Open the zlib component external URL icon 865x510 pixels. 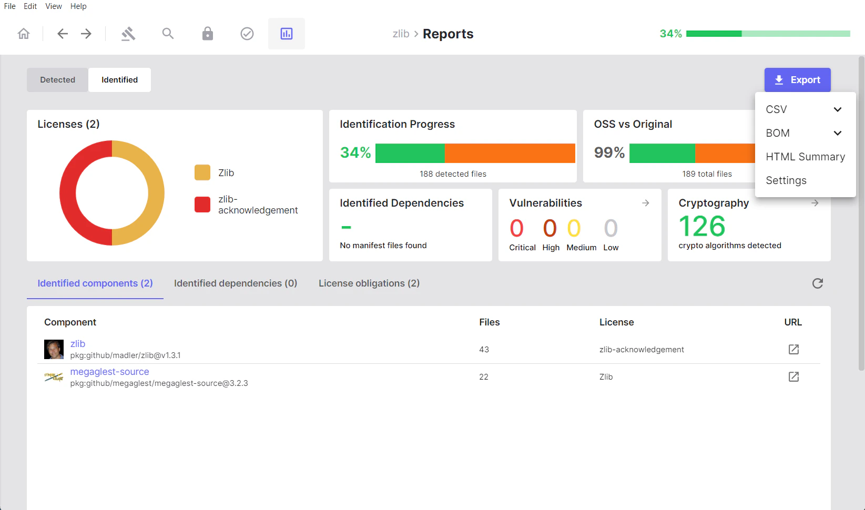point(793,349)
